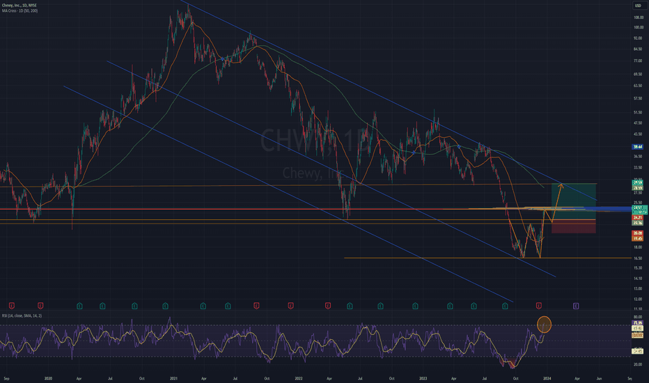Click the 80.00 RSI scale label
The width and height of the screenshot is (649, 383).
639,317
